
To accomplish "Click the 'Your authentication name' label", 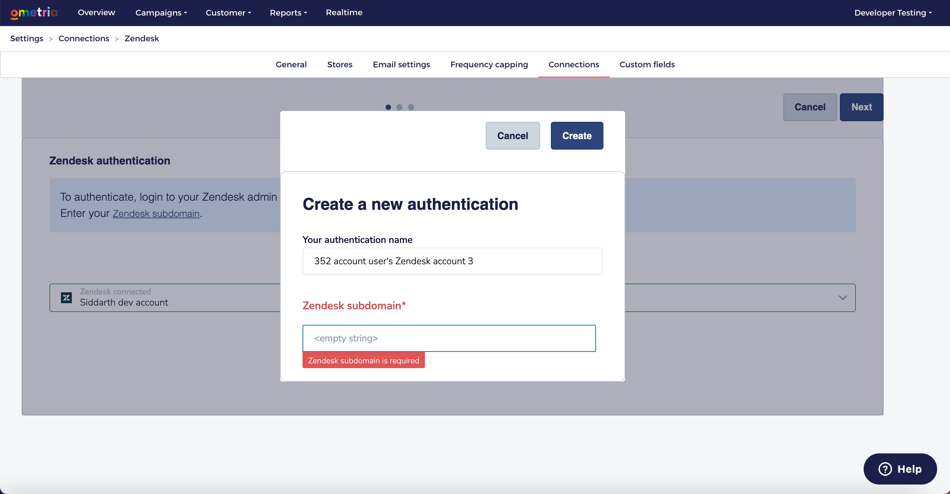I will point(357,240).
